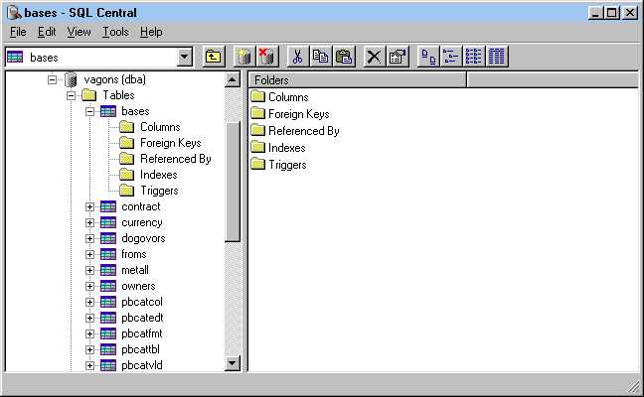The height and width of the screenshot is (397, 644).
Task: Click the Disconnect database icon with red X
Action: click(267, 57)
